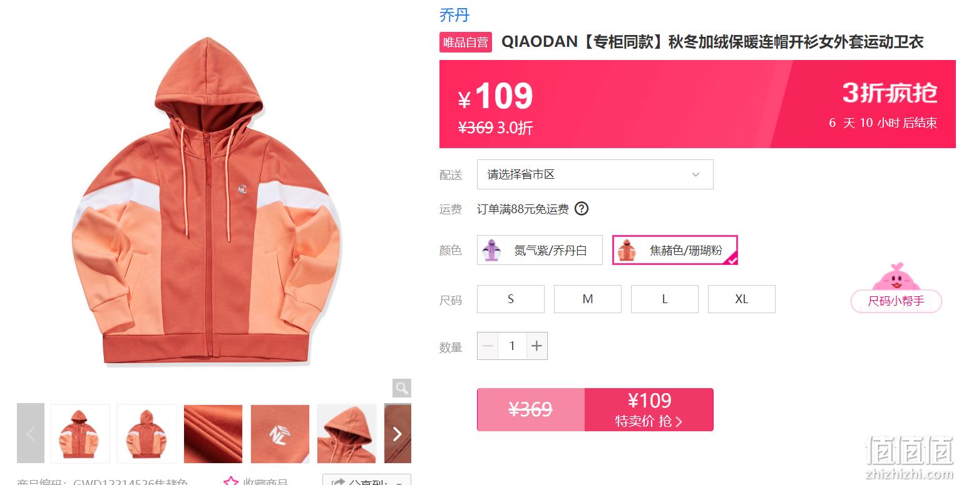Choose size XL
The width and height of the screenshot is (959, 485).
pos(742,299)
